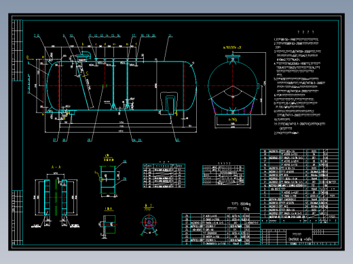Click the saddle support under end view
This screenshot has width=353, height=264.
[233, 106]
